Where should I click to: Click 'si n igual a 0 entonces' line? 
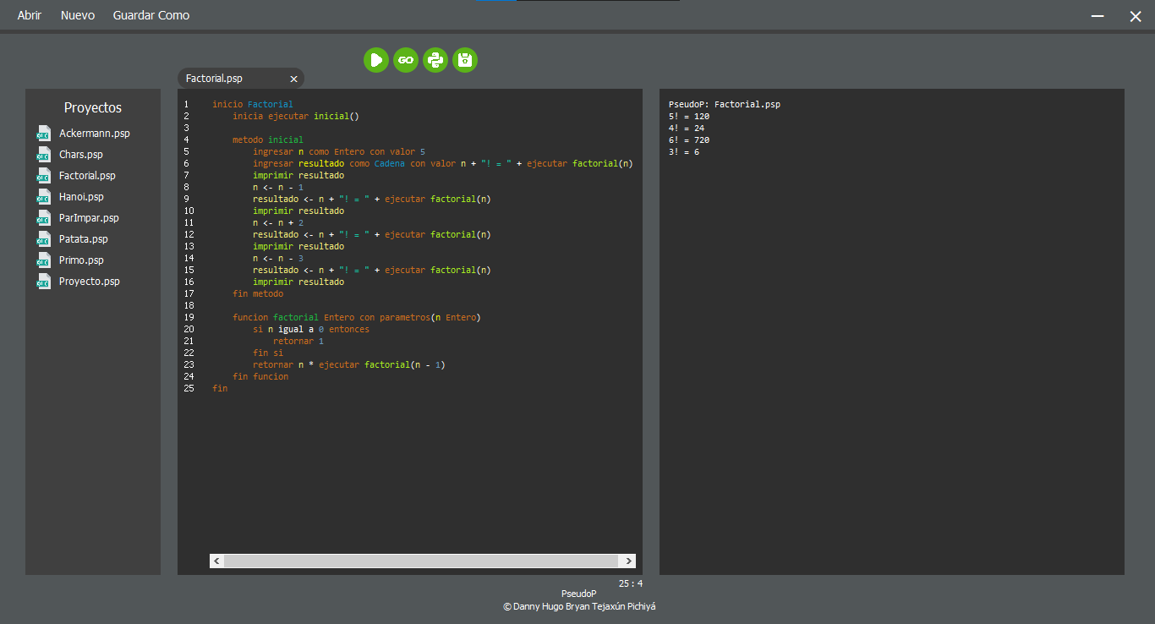pos(311,329)
